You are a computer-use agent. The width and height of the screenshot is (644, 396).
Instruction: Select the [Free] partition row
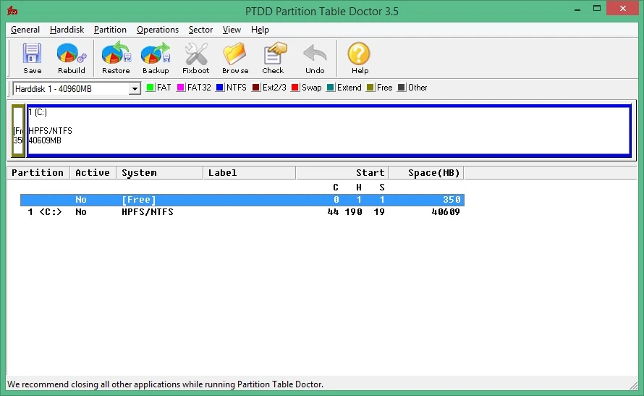(x=242, y=200)
